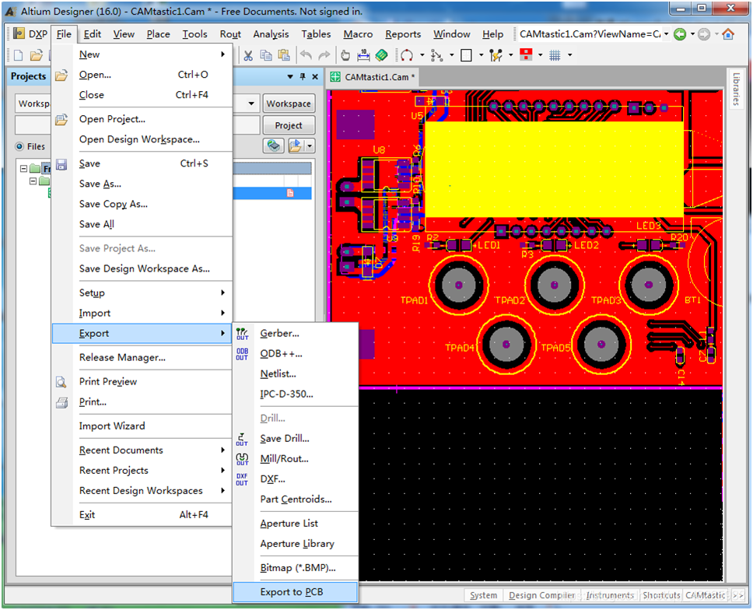Screen dimensions: 753x610
Task: Open the Reports menu
Action: point(403,34)
